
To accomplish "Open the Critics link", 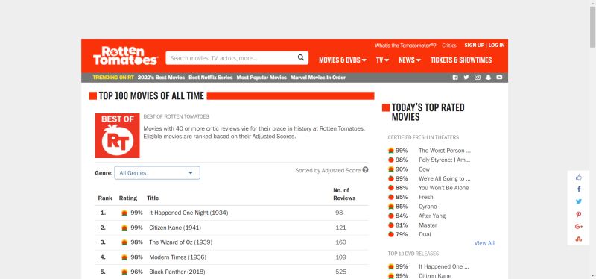I will [449, 46].
